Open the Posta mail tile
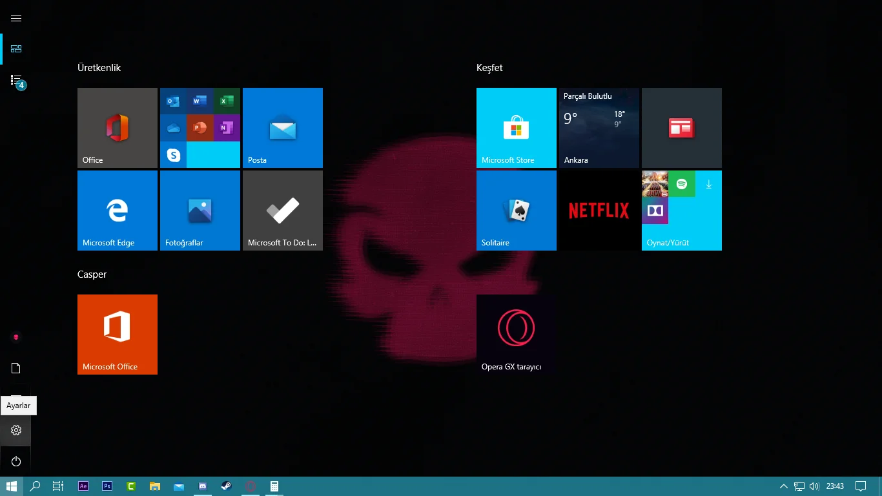The image size is (882, 496). tap(282, 128)
